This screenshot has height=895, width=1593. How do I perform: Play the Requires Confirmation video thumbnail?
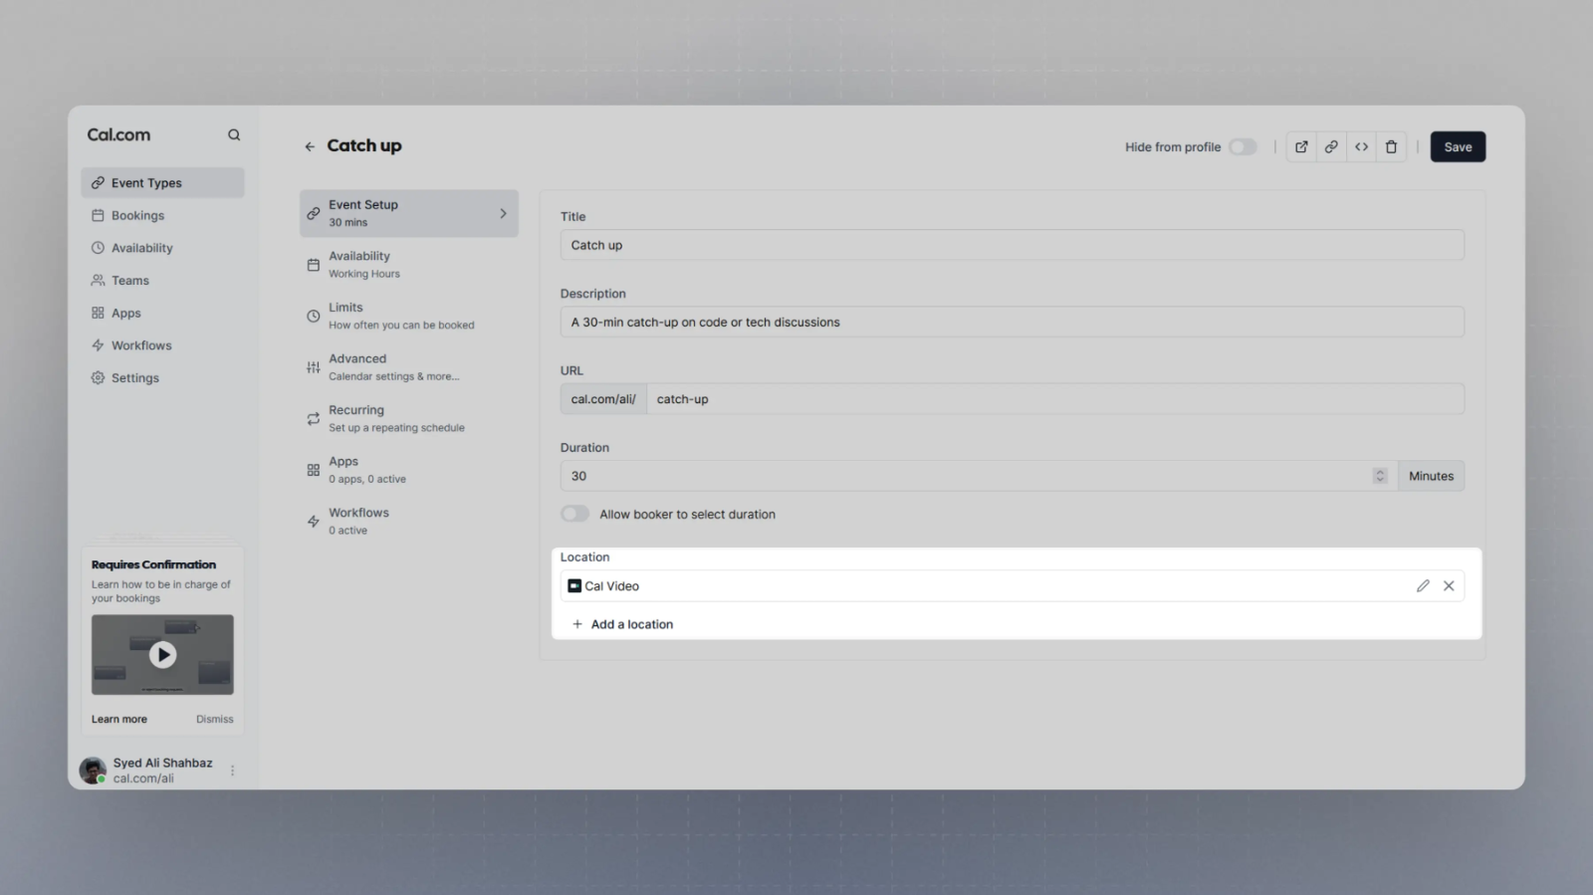162,654
